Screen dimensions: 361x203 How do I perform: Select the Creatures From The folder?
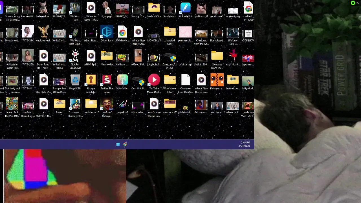tap(217, 60)
